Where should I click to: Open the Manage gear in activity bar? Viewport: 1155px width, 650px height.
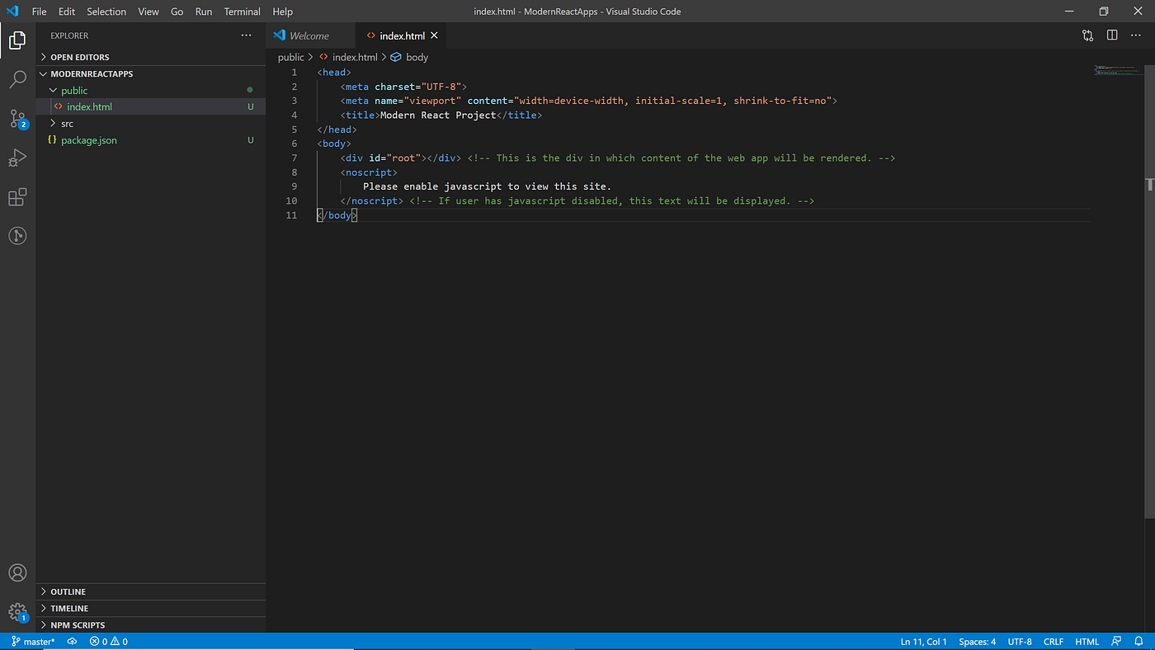tap(18, 611)
